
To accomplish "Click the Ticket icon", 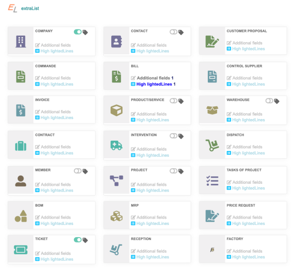I will coord(20,249).
